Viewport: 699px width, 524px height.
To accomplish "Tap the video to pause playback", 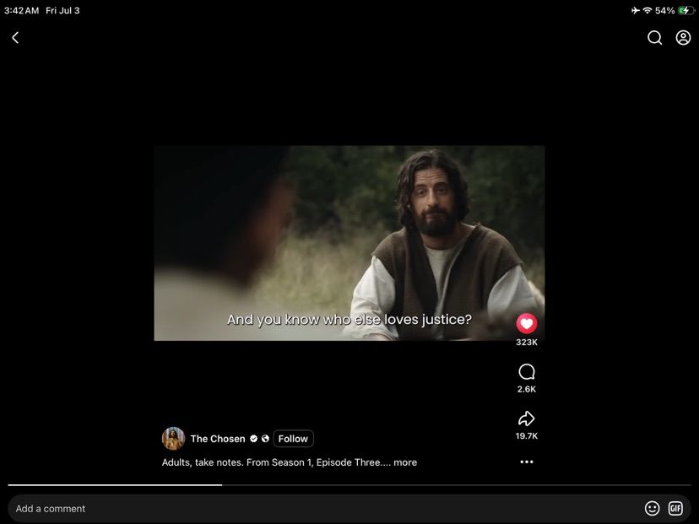I will tap(349, 243).
